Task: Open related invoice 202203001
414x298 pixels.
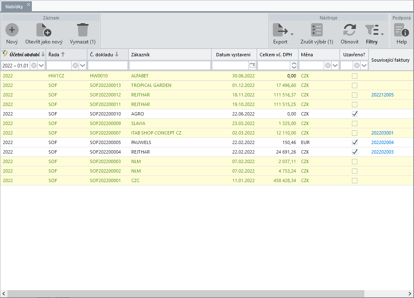Action: (382, 133)
